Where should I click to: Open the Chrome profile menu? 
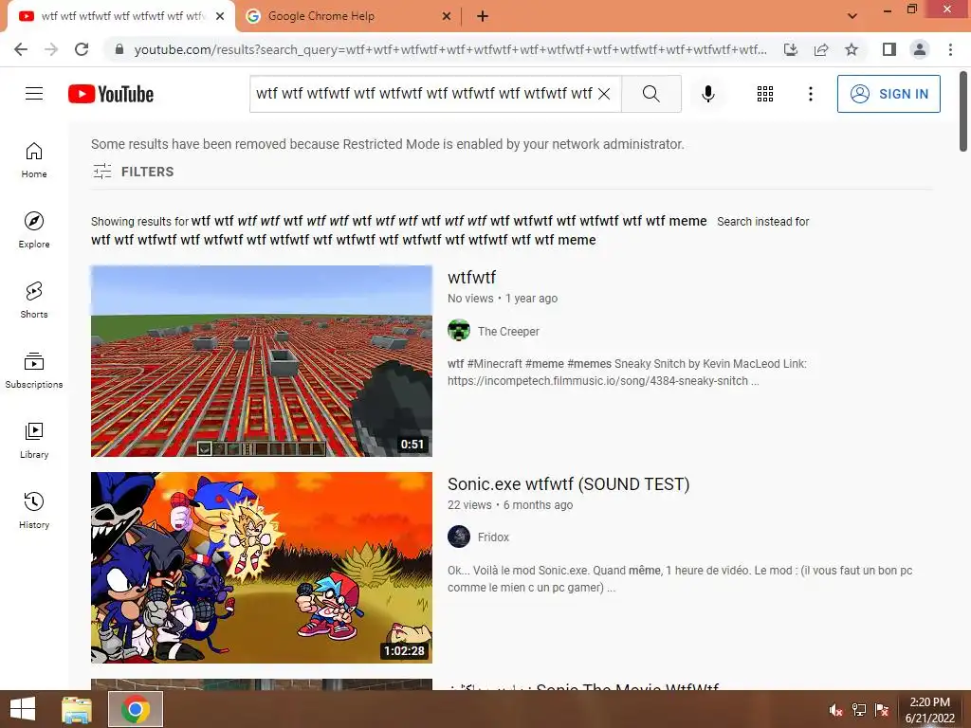(x=920, y=49)
